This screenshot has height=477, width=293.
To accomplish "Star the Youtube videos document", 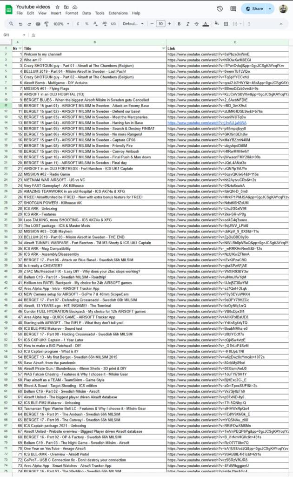I will point(57,7).
